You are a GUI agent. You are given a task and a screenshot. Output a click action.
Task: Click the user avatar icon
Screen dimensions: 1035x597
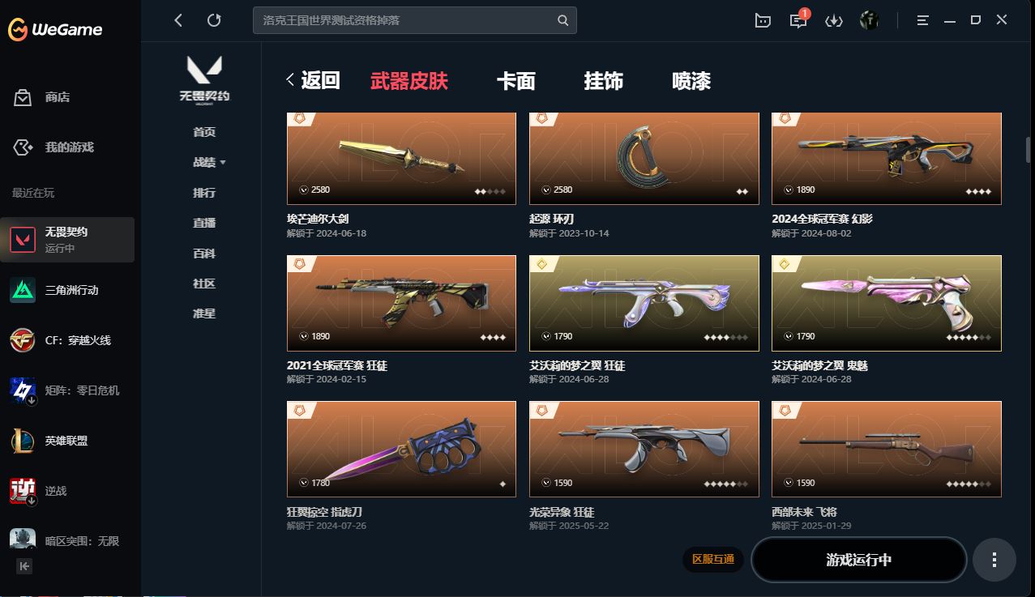pos(870,20)
